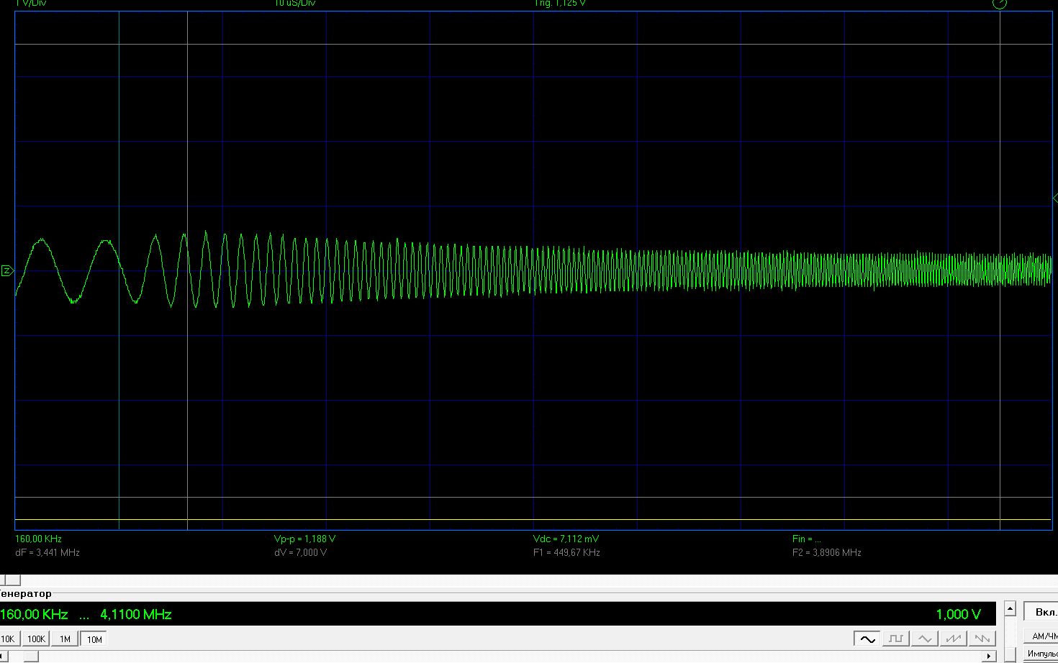
Task: Turn on generator with Вкл. button
Action: click(x=1043, y=613)
